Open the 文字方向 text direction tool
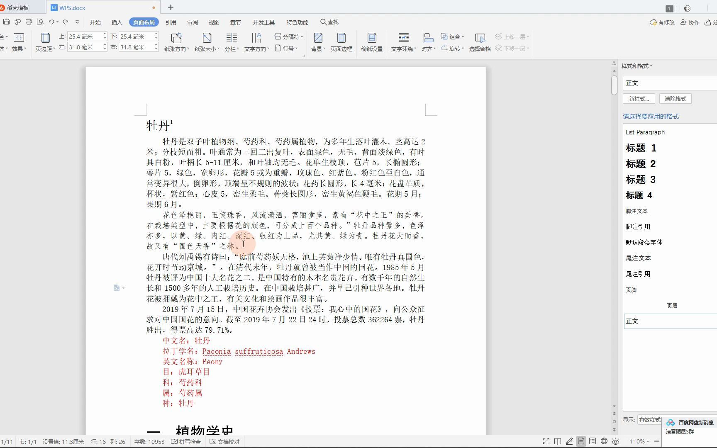The width and height of the screenshot is (717, 448). (x=256, y=42)
